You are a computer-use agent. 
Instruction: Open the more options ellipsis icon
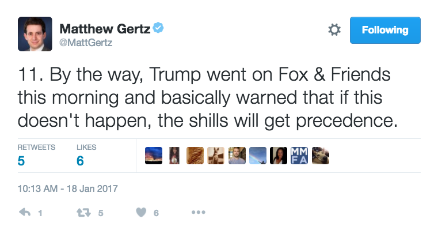pos(197,213)
